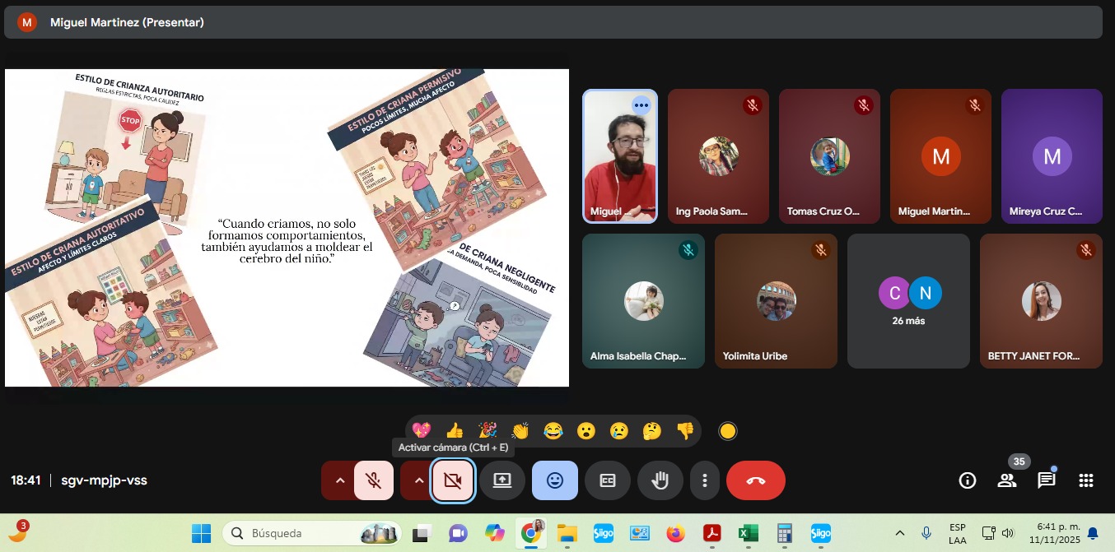This screenshot has height=552, width=1115.
Task: Open activities grid icon
Action: [1086, 480]
